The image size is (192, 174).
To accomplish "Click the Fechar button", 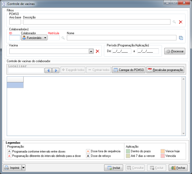I will point(178,168).
